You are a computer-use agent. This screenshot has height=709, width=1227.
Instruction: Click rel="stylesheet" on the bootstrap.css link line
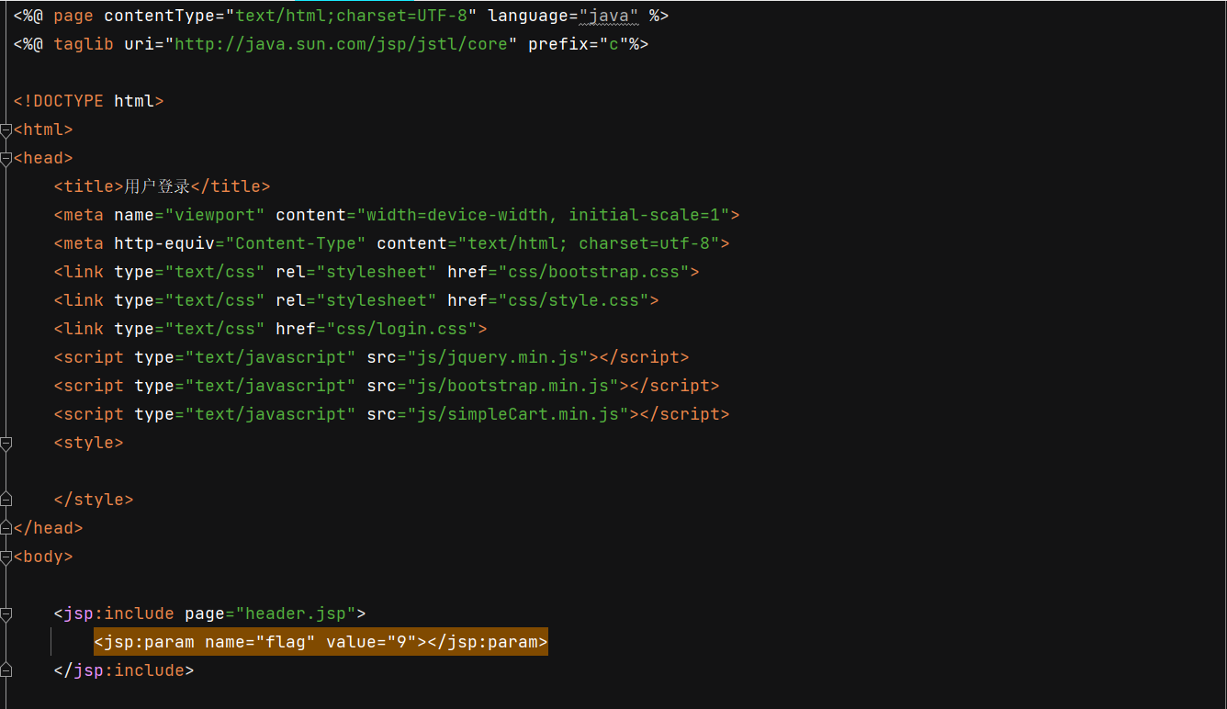pos(356,272)
